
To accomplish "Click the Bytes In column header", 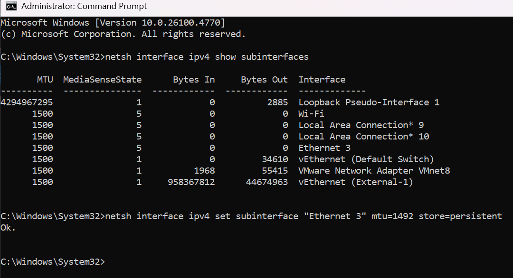I will pyautogui.click(x=194, y=80).
